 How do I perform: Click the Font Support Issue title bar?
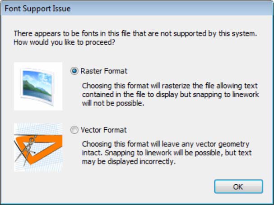(137, 9)
